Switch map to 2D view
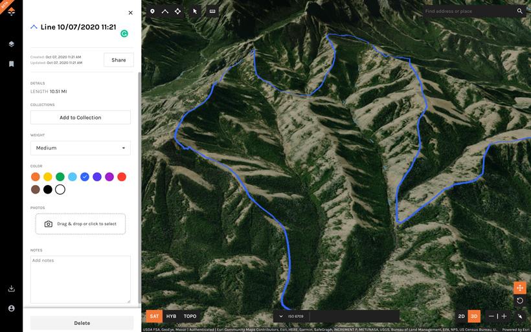The width and height of the screenshot is (531, 332). tap(461, 316)
